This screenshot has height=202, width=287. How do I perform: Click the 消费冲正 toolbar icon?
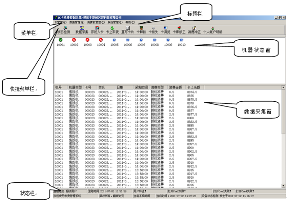tap(194, 30)
